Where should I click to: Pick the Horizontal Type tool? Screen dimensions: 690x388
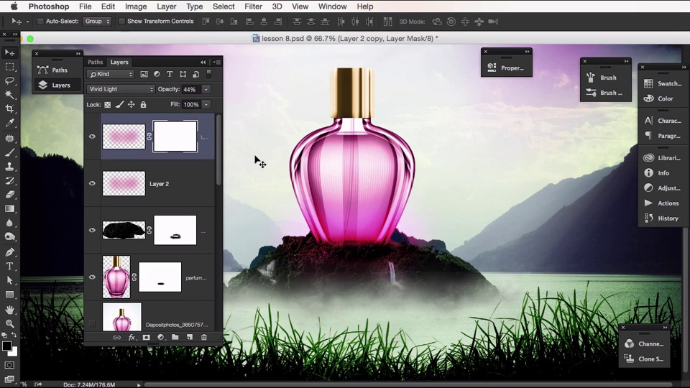tap(10, 266)
